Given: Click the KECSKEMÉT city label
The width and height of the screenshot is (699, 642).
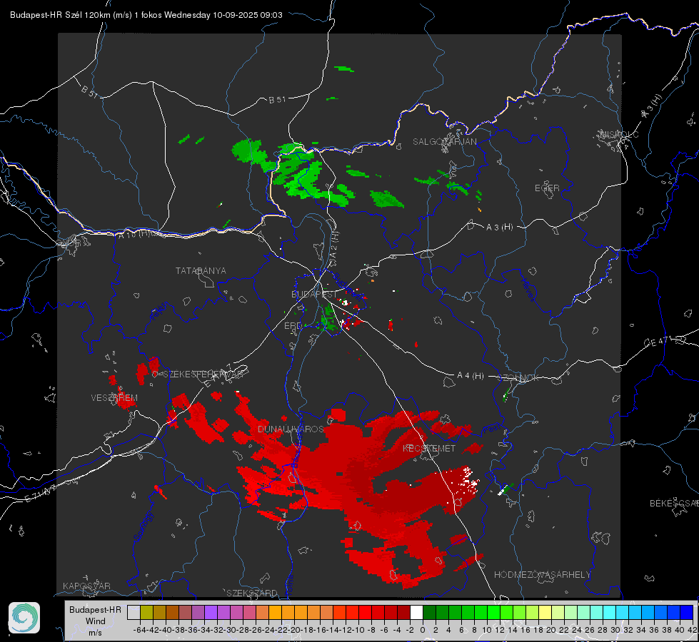Looking at the screenshot, I should click(429, 449).
